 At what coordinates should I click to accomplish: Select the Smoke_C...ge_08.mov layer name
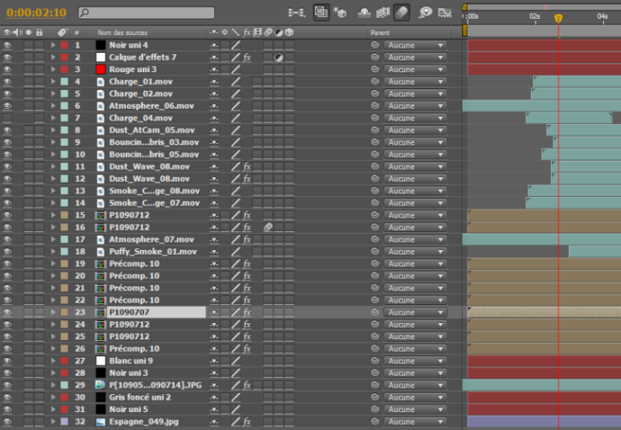point(154,191)
